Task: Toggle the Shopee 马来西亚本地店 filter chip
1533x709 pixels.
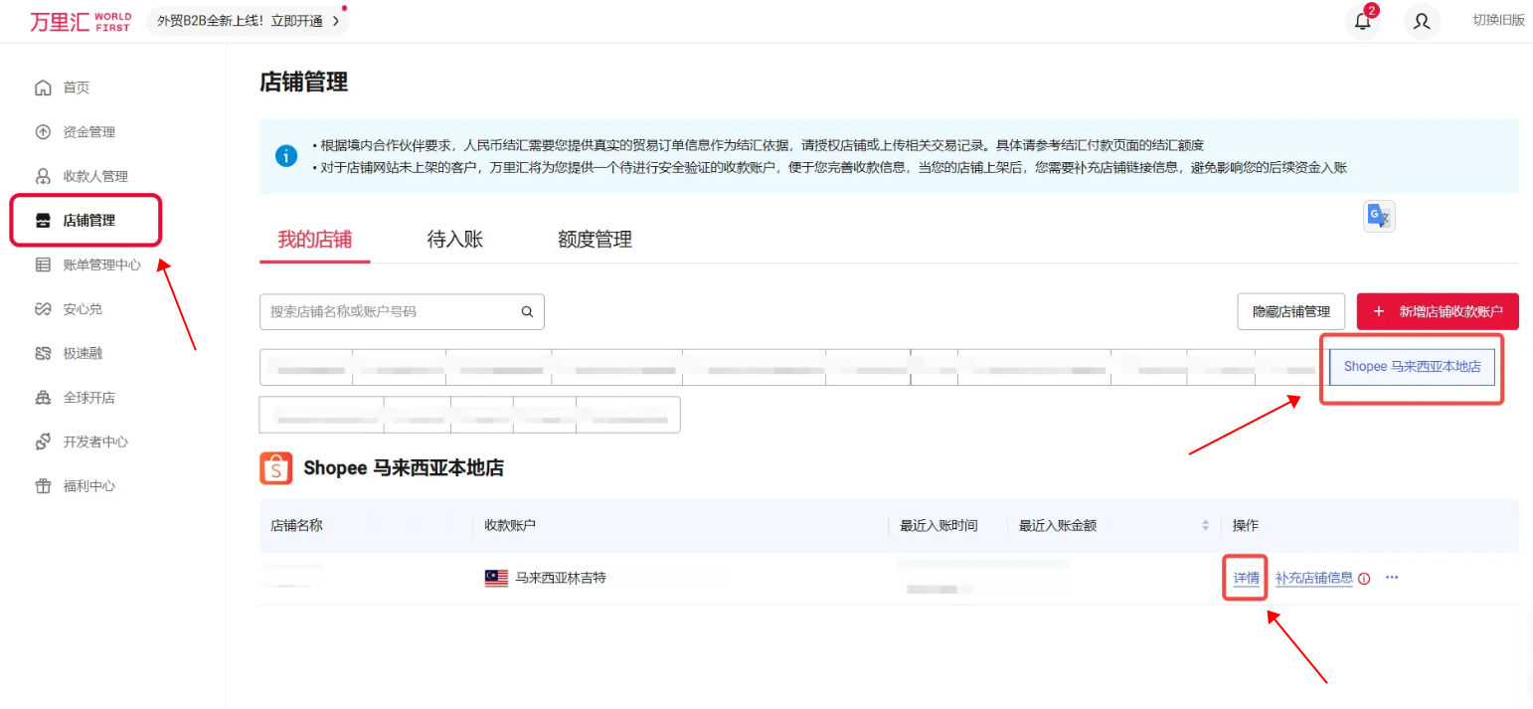Action: point(1411,366)
